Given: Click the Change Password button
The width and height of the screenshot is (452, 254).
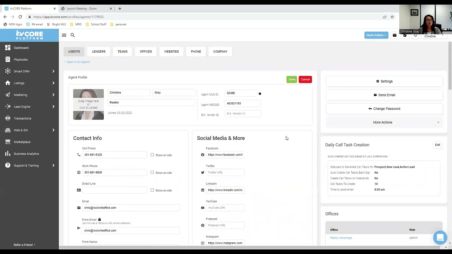Looking at the screenshot, I should pos(384,109).
